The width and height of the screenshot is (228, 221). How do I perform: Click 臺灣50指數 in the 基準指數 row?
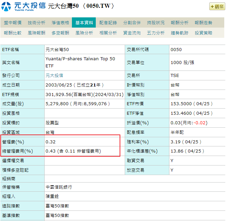pos(57,215)
